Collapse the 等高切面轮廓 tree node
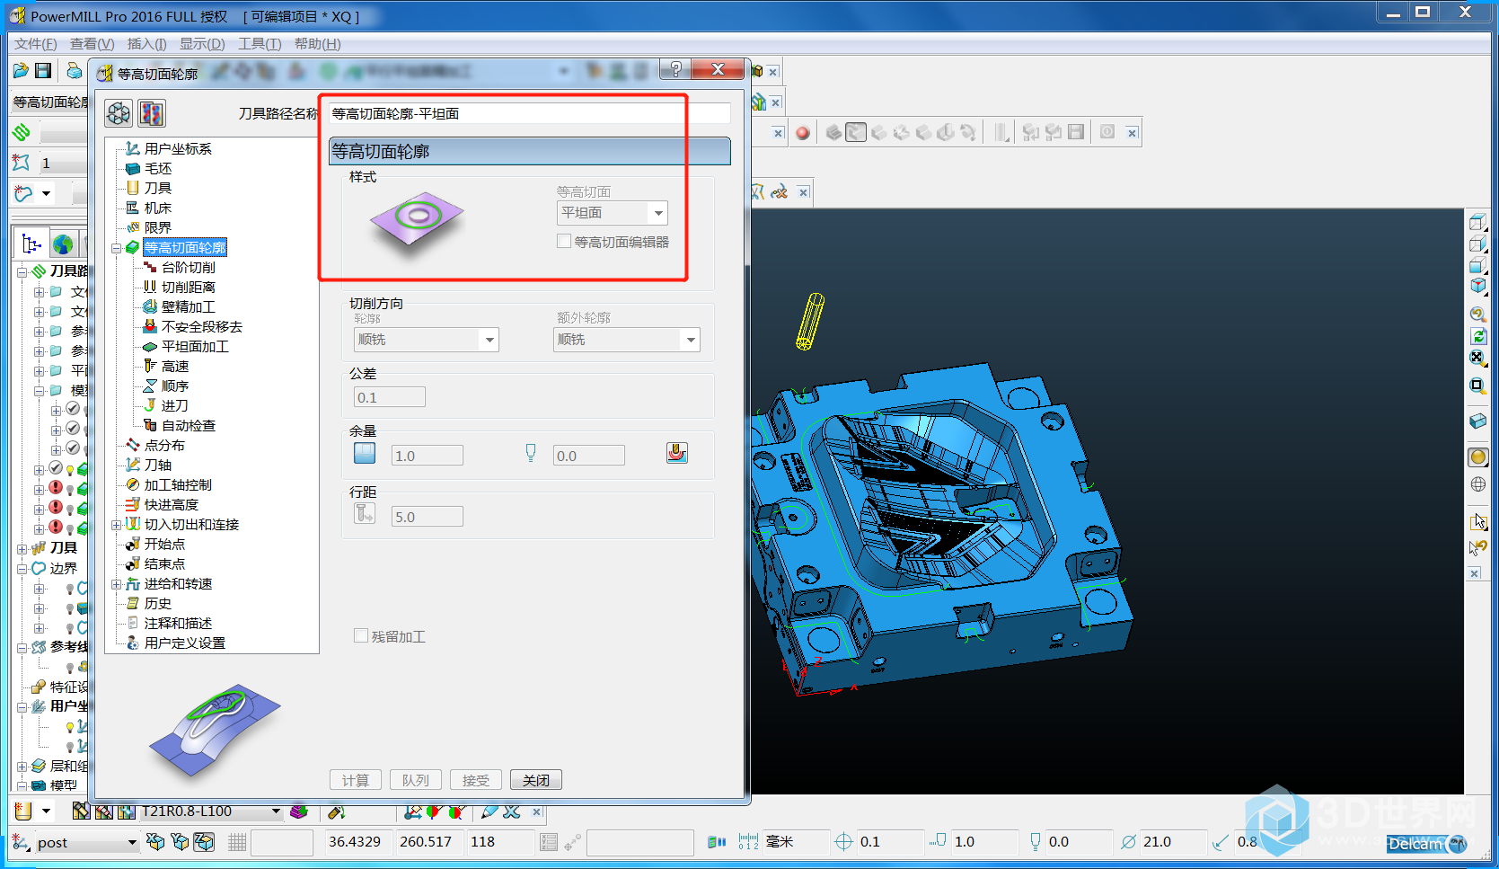The image size is (1499, 869). (116, 248)
